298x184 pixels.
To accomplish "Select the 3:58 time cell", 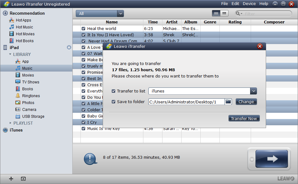I will [x=153, y=35].
